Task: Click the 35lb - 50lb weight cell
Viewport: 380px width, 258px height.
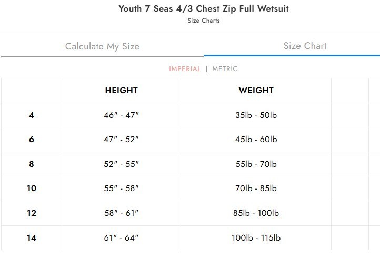Action: click(x=256, y=115)
